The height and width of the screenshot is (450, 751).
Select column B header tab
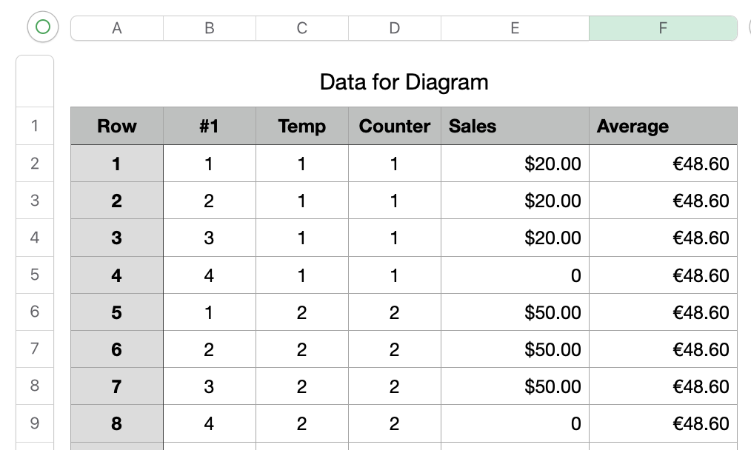point(210,28)
